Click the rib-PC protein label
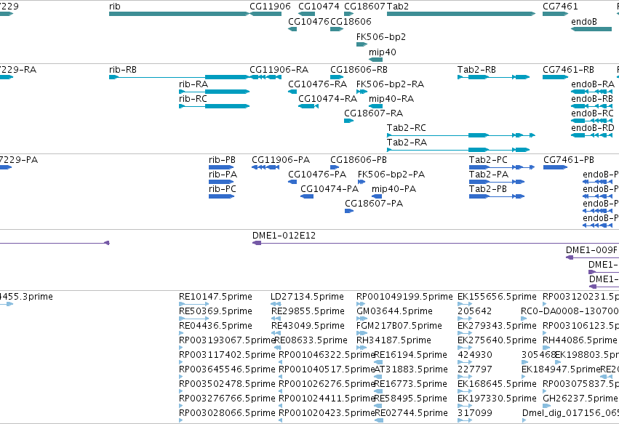The image size is (619, 424). click(223, 189)
